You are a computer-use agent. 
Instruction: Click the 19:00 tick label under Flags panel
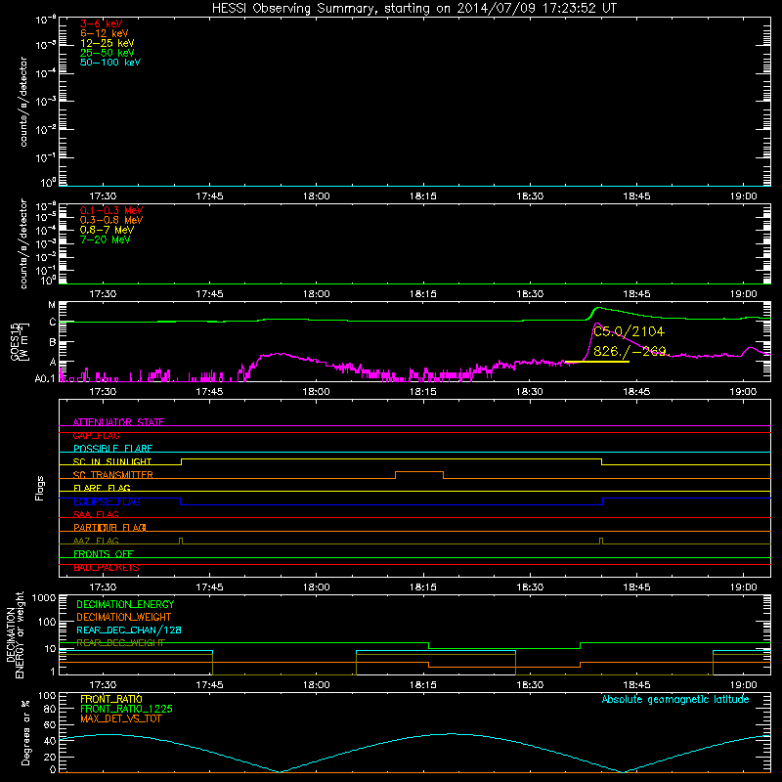point(743,587)
